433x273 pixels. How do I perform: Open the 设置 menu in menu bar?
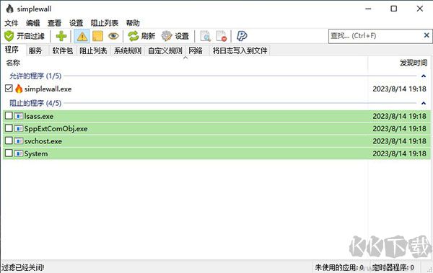point(76,23)
